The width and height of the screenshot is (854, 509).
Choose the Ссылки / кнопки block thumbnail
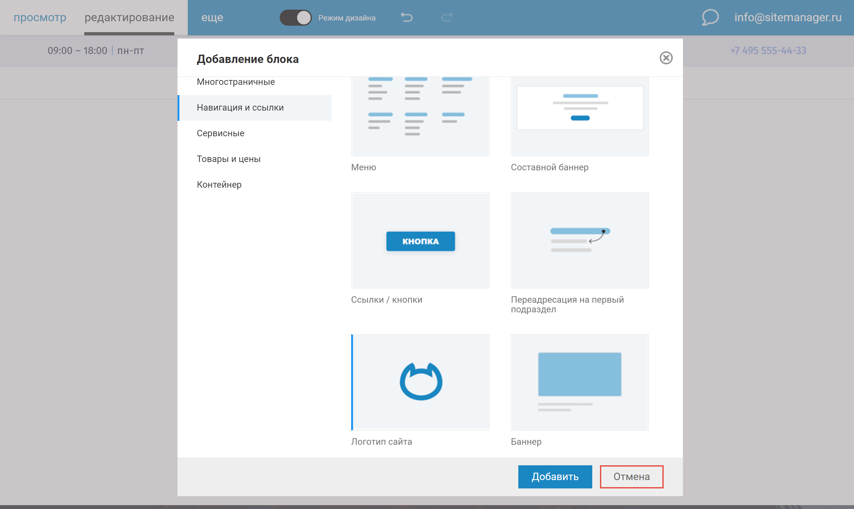click(x=420, y=240)
